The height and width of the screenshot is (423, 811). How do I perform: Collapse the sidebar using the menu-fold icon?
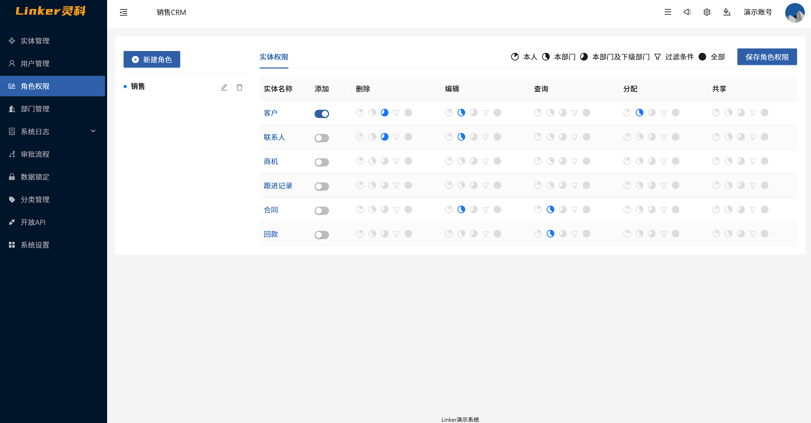pos(123,12)
